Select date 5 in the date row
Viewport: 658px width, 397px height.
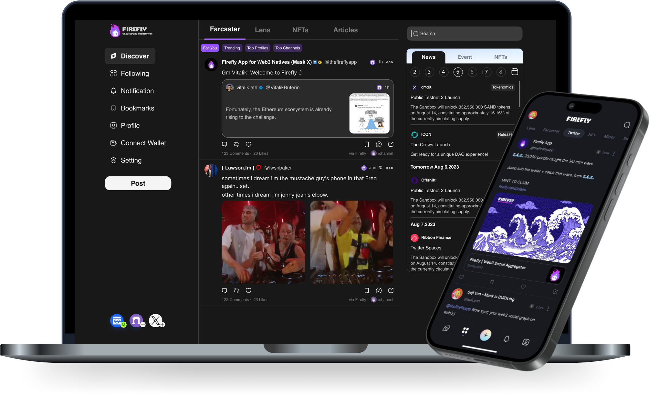[458, 72]
